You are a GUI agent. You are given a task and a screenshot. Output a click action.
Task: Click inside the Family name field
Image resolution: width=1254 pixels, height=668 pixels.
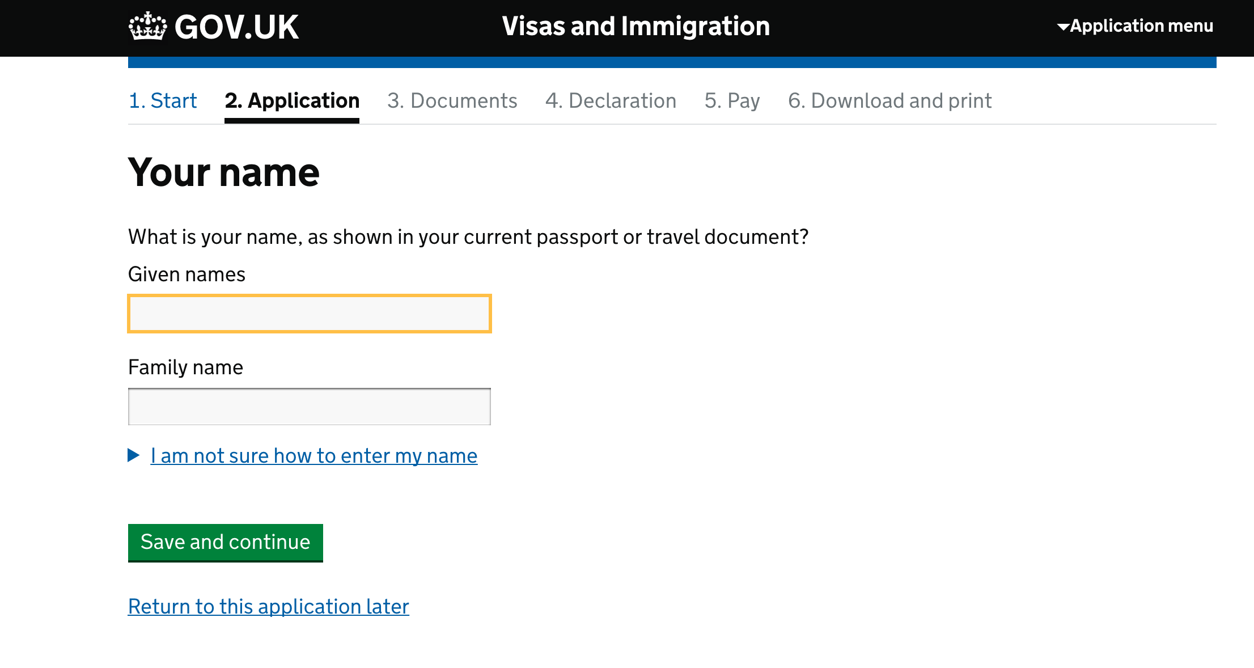[309, 406]
